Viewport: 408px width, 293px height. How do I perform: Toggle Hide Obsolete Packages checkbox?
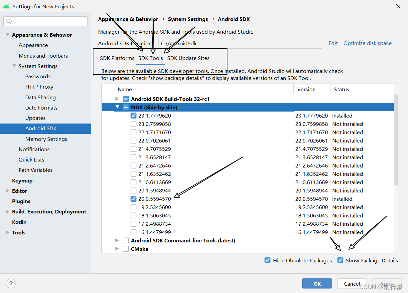coord(267,260)
